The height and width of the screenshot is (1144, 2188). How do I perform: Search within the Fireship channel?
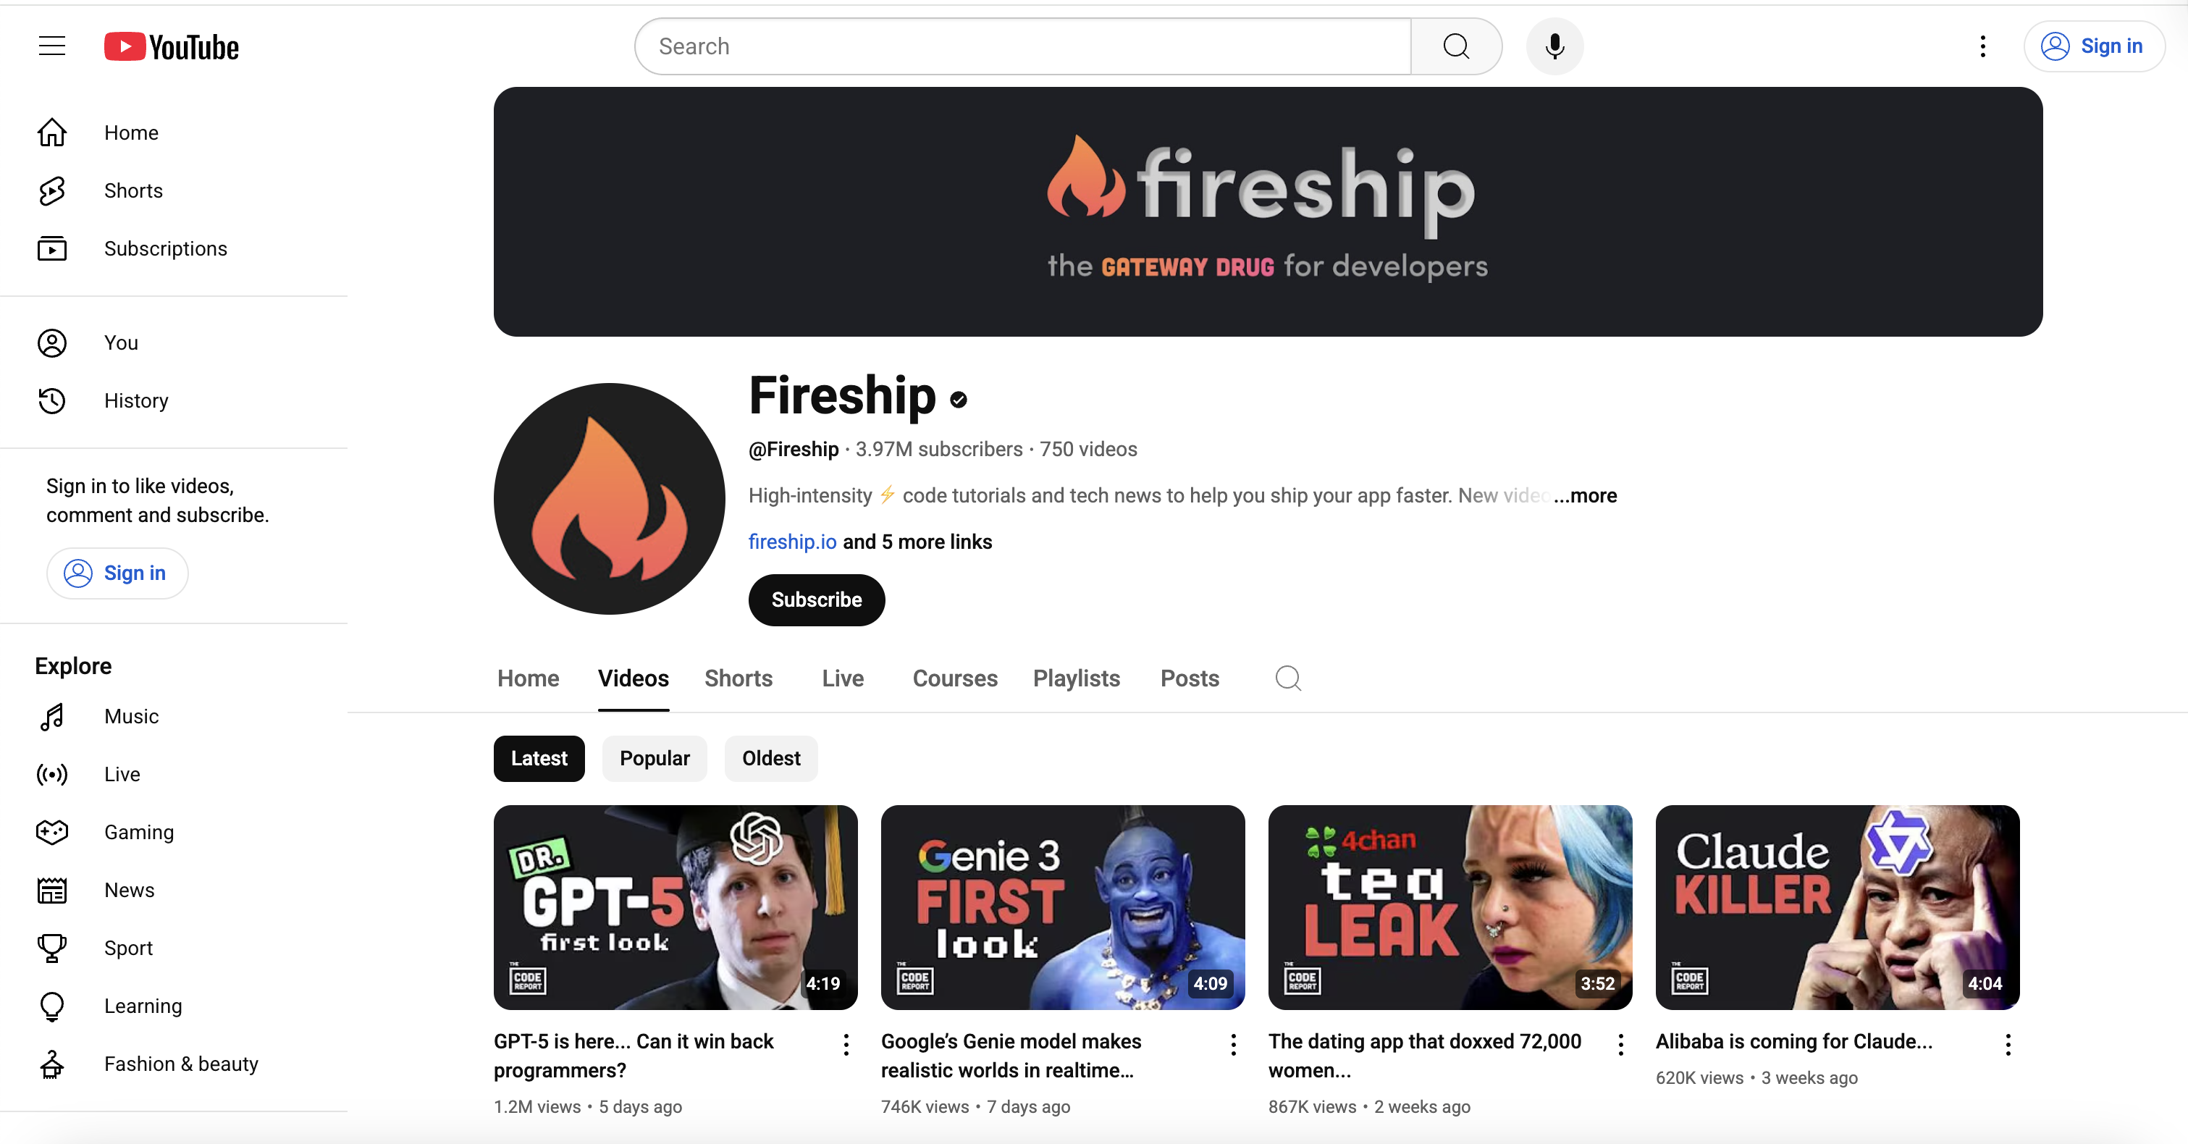[1287, 678]
